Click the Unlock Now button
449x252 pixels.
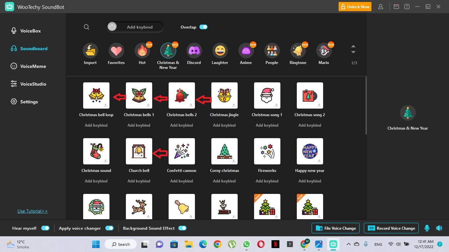pyautogui.click(x=355, y=7)
